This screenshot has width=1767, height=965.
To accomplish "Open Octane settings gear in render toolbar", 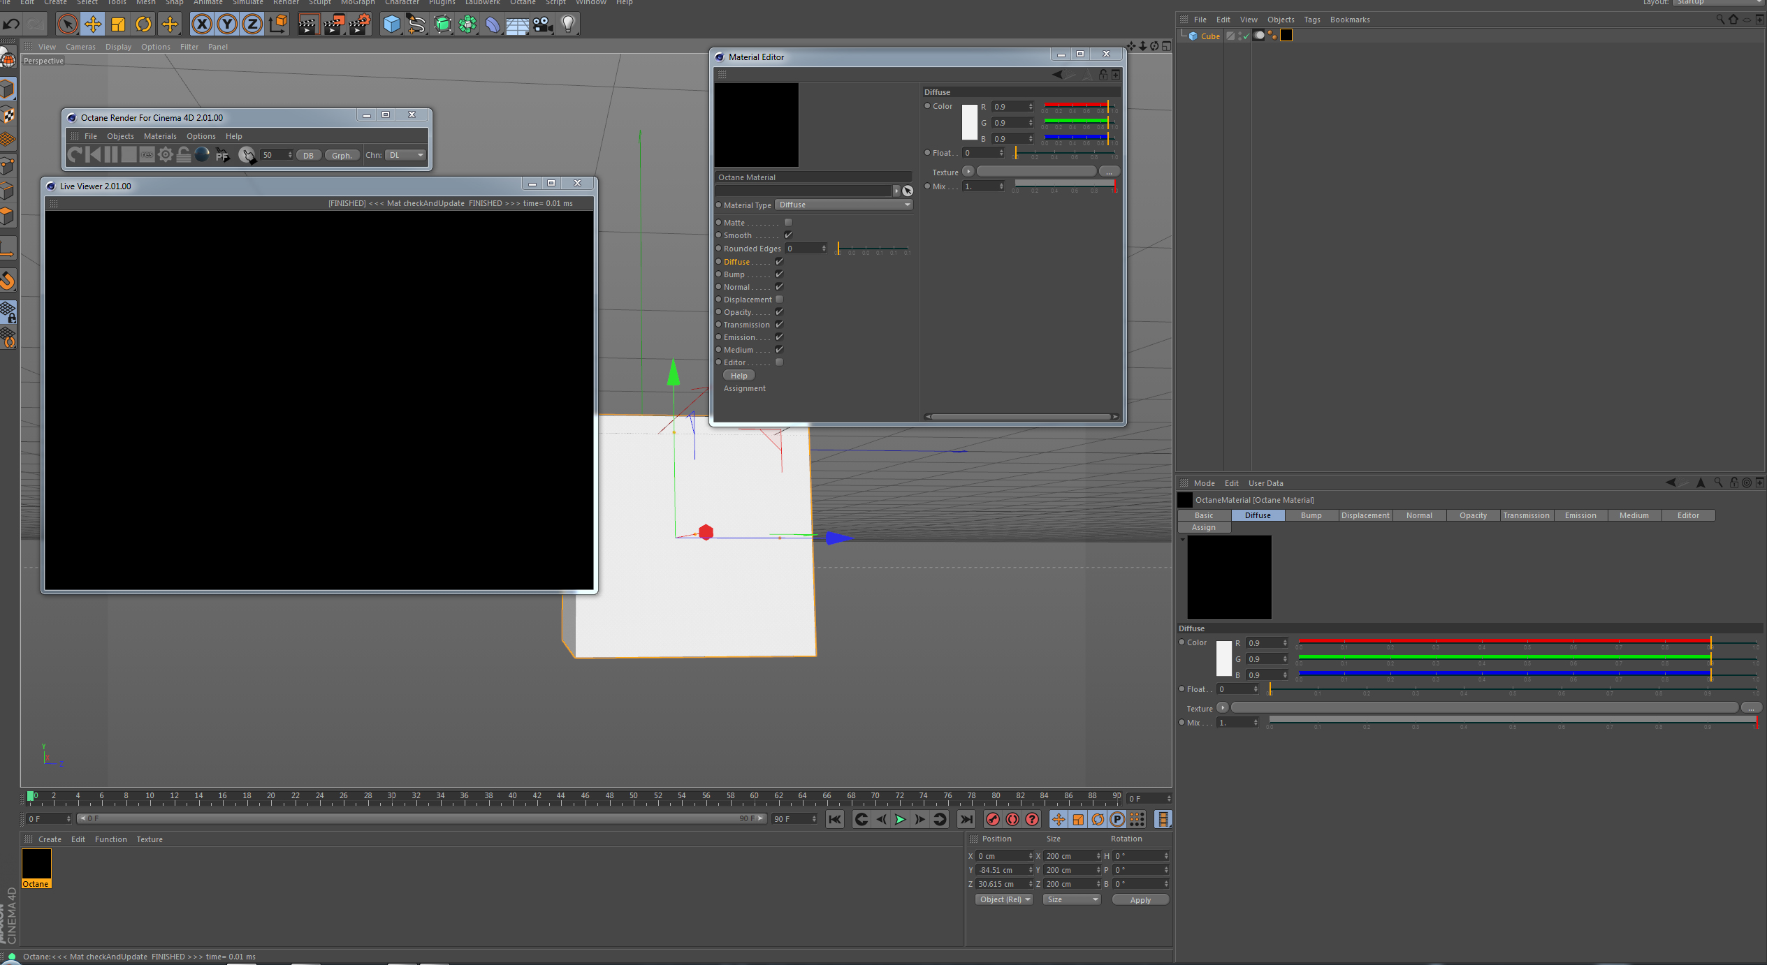I will click(166, 155).
